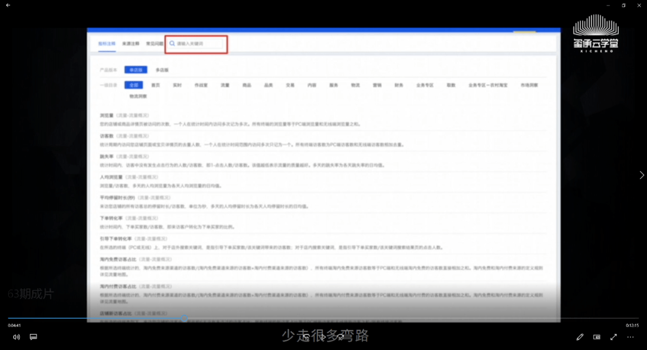Choose the 业务专区 category

[425, 85]
